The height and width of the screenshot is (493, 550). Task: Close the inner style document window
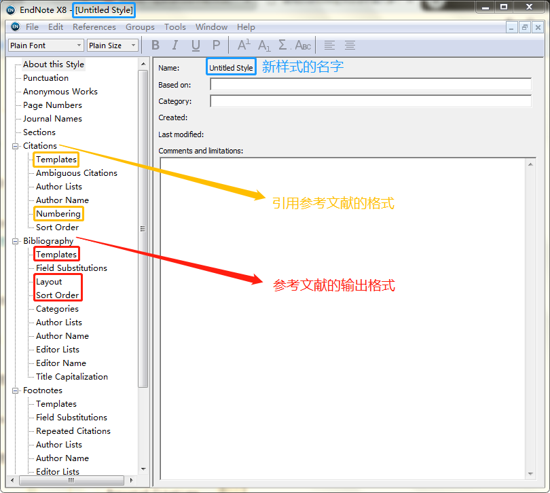coord(538,27)
